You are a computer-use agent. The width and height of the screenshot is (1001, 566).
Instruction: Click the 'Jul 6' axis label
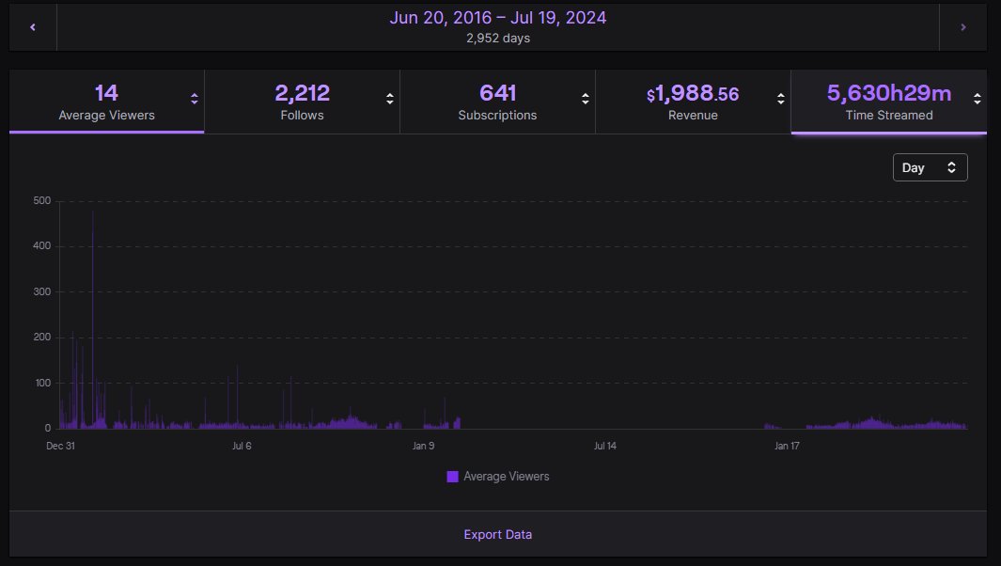[x=242, y=446]
